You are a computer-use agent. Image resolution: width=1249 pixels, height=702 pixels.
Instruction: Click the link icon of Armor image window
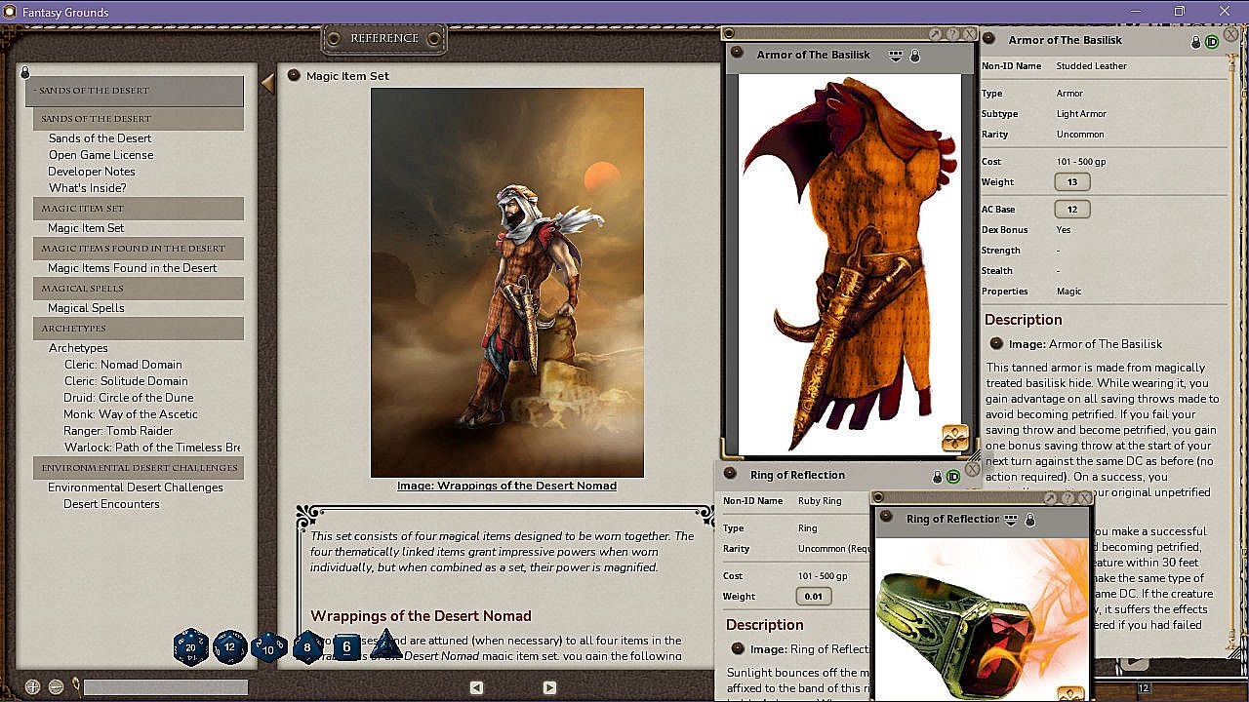(737, 54)
